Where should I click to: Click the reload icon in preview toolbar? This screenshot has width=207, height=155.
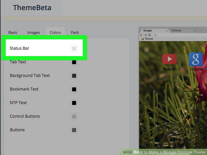pos(150,35)
